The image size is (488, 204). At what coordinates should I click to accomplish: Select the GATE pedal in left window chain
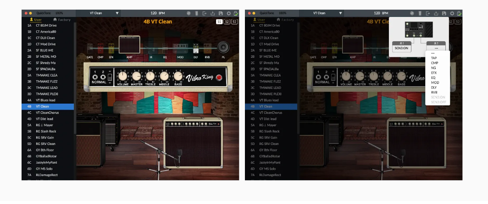[x=90, y=49]
